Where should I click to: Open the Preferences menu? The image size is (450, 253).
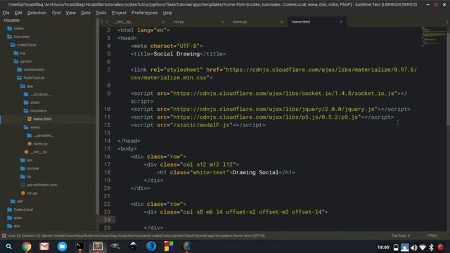[144, 13]
